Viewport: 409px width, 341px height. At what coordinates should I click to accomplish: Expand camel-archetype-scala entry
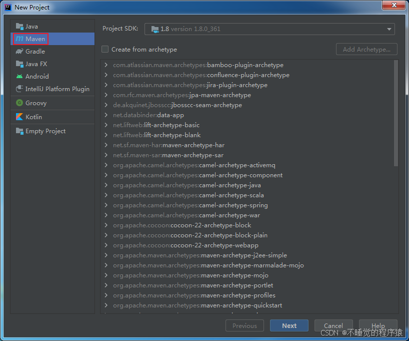pyautogui.click(x=106, y=195)
